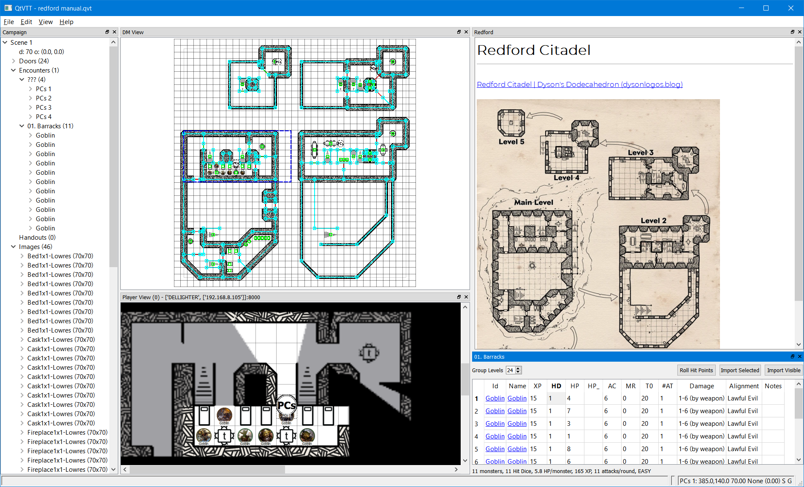Close the Campaign panel
This screenshot has width=804, height=487.
pos(114,32)
